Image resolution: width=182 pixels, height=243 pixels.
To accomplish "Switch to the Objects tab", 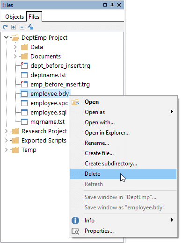I will [15, 17].
